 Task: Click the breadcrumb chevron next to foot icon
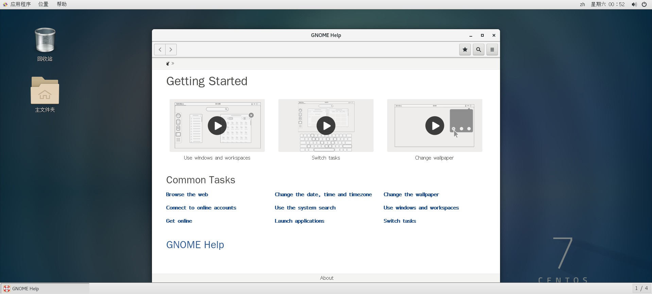coord(173,63)
